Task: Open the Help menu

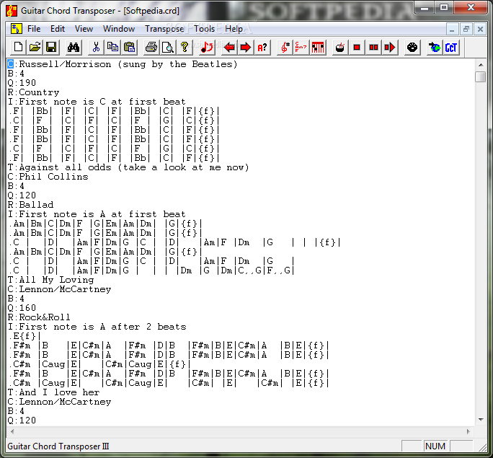Action: pyautogui.click(x=234, y=29)
